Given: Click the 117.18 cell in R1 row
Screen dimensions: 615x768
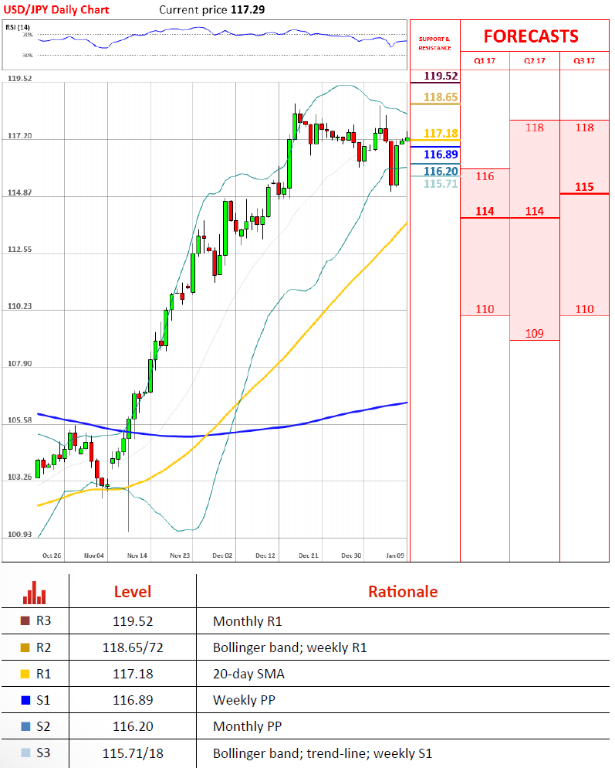Looking at the screenshot, I should (x=133, y=674).
